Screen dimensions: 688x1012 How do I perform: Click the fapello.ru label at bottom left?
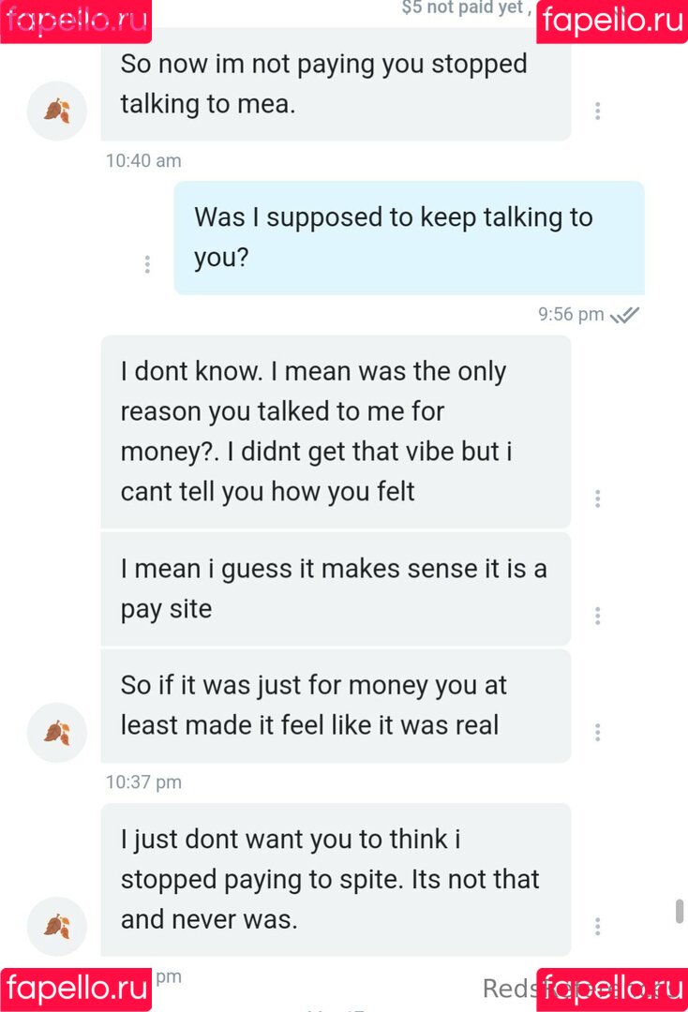pyautogui.click(x=76, y=989)
